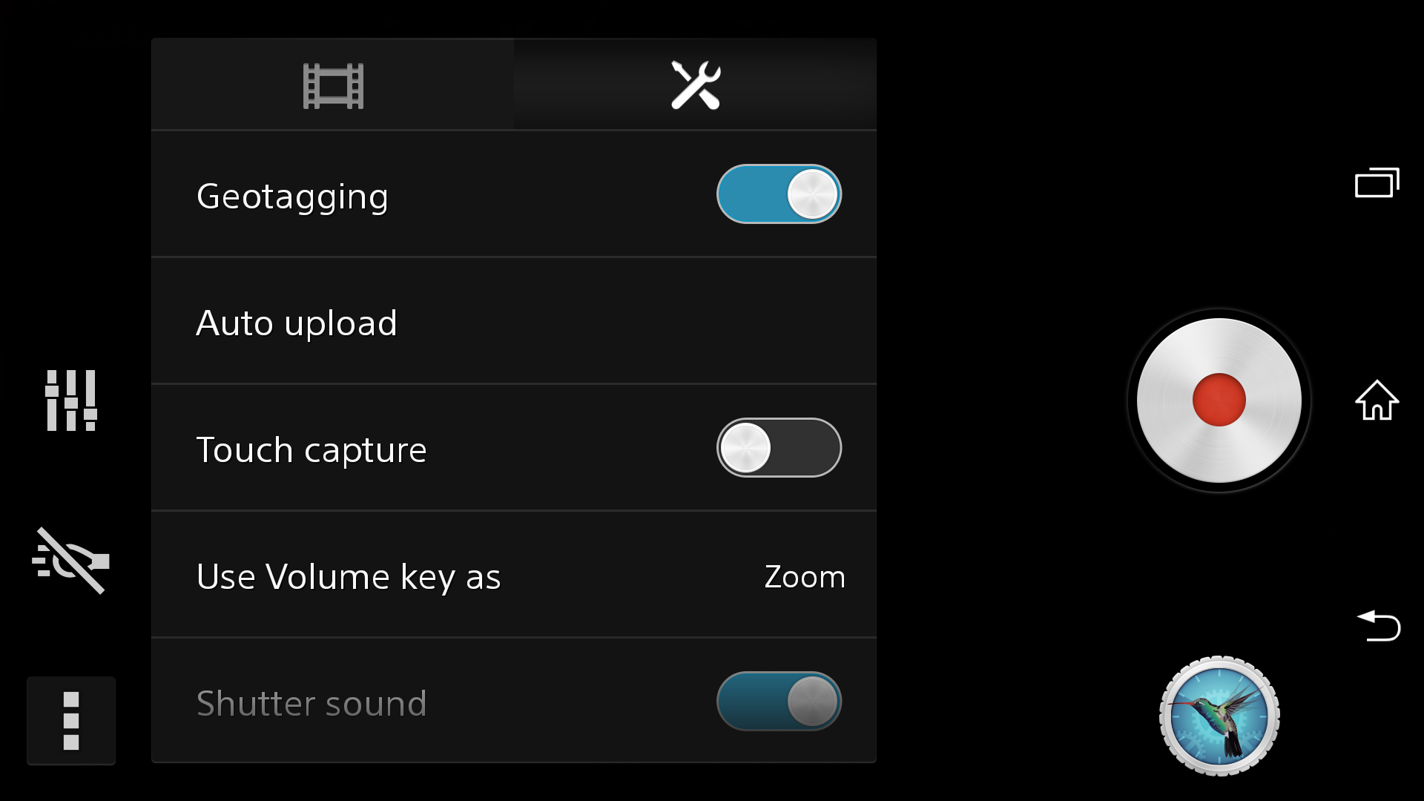Toggle the Shutter sound switch
The height and width of the screenshot is (801, 1424).
(779, 702)
